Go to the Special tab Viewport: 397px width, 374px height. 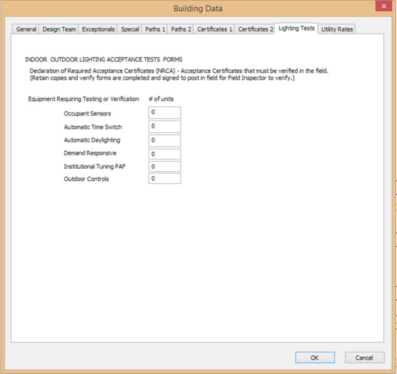[130, 30]
